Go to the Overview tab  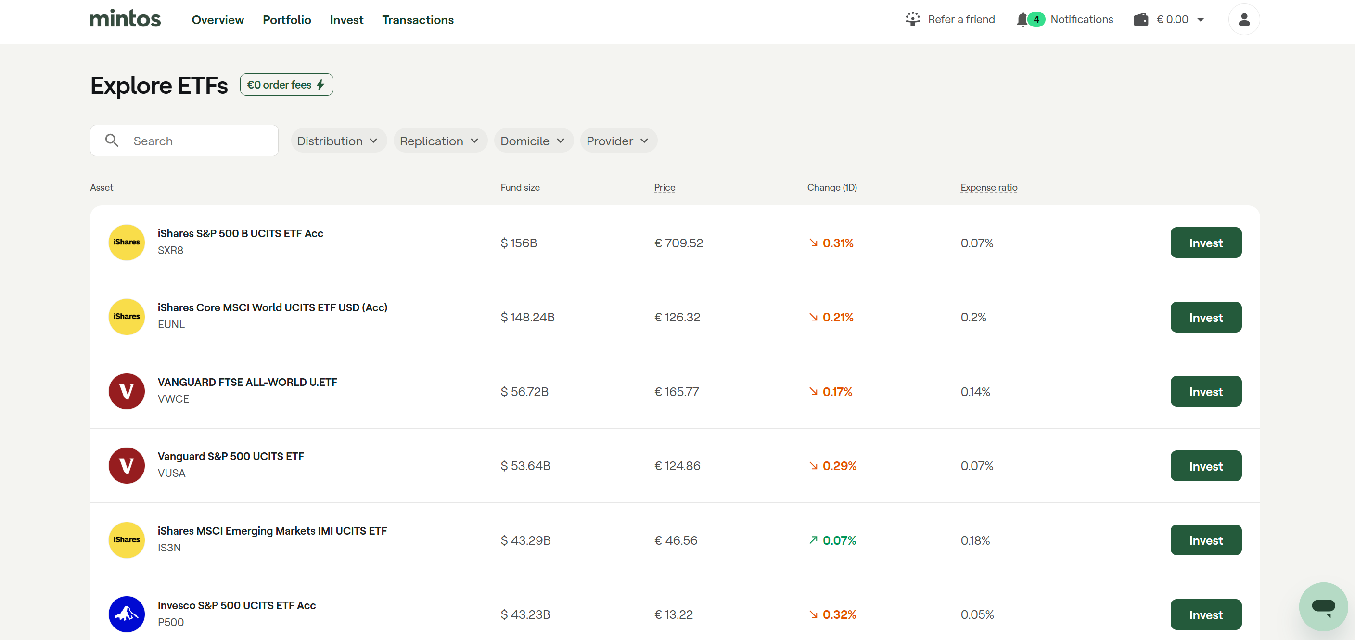click(218, 20)
